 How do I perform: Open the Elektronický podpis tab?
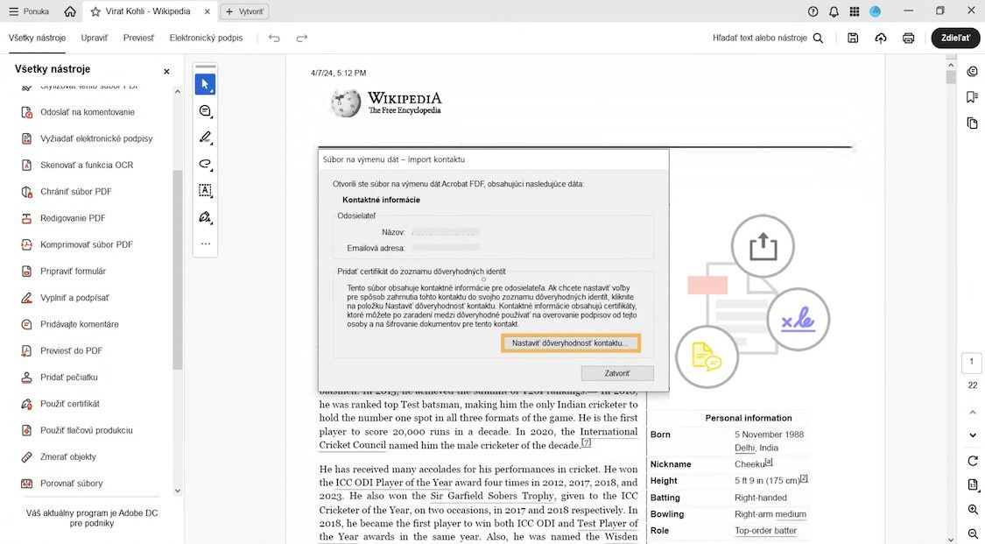[206, 38]
